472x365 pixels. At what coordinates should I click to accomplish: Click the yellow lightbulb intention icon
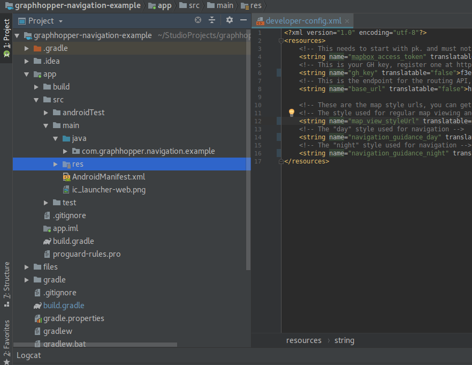292,113
